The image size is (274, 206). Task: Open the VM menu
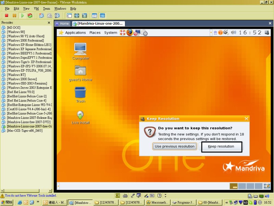click(x=36, y=9)
